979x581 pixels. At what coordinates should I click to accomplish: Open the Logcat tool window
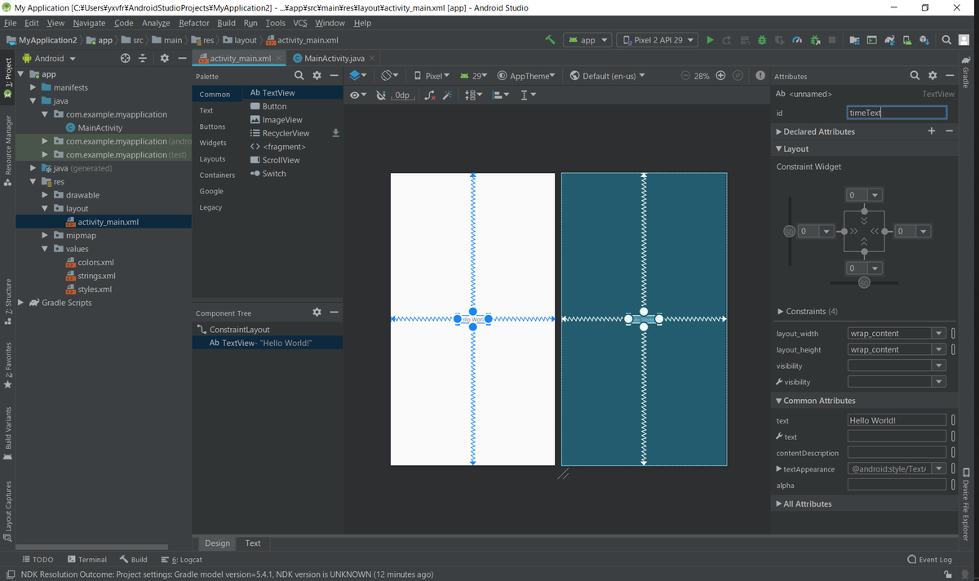tap(181, 560)
